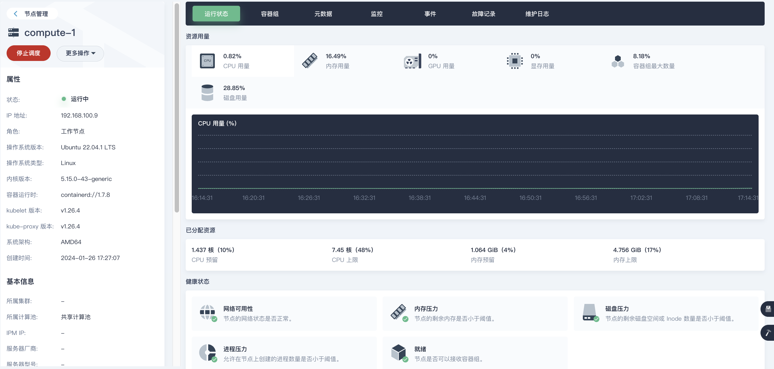Screen dimensions: 774x369
Task: Select the 0.82% CPU 用量 card
Action: (x=243, y=61)
